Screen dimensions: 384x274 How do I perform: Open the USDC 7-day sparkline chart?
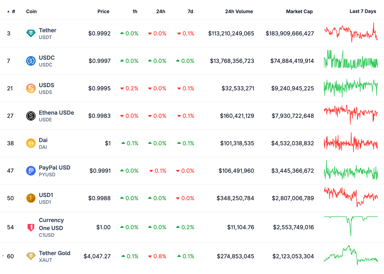click(351, 60)
